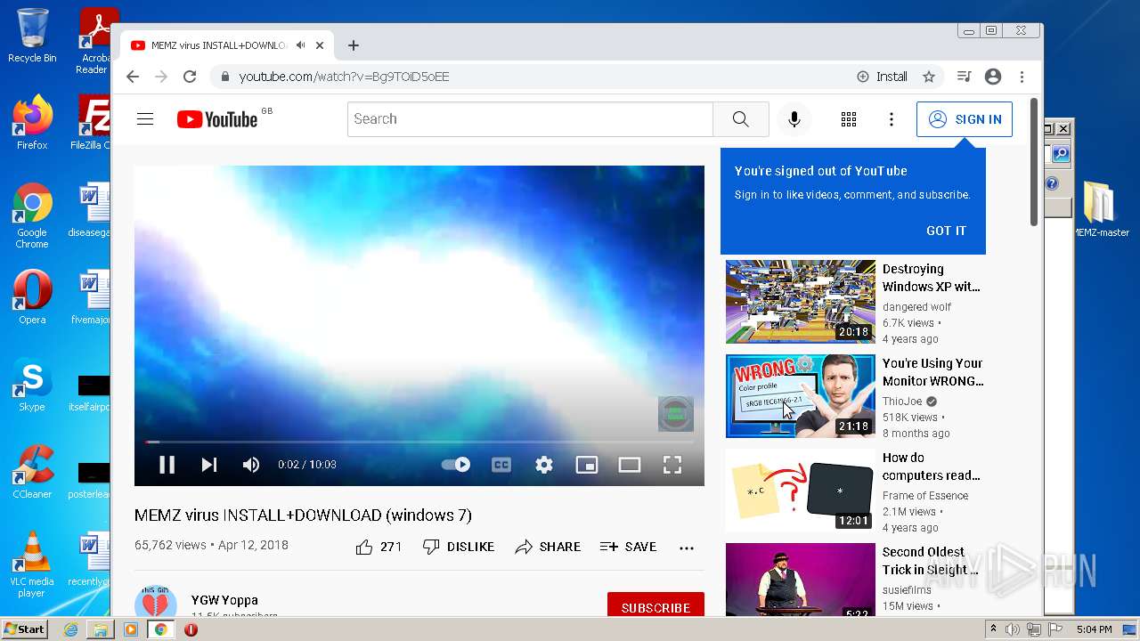Select the CCleaner desktop shortcut
Viewport: 1140px width, 641px height.
tap(32, 472)
